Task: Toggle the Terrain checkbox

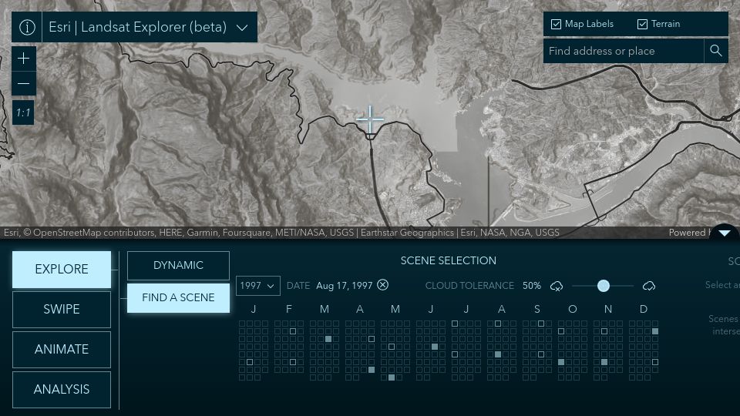Action: coord(642,24)
